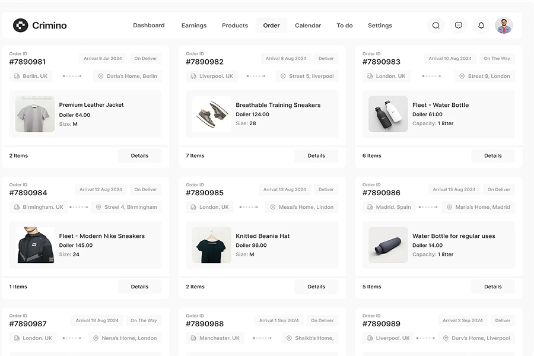Switch to the Dashboard tab

point(149,26)
